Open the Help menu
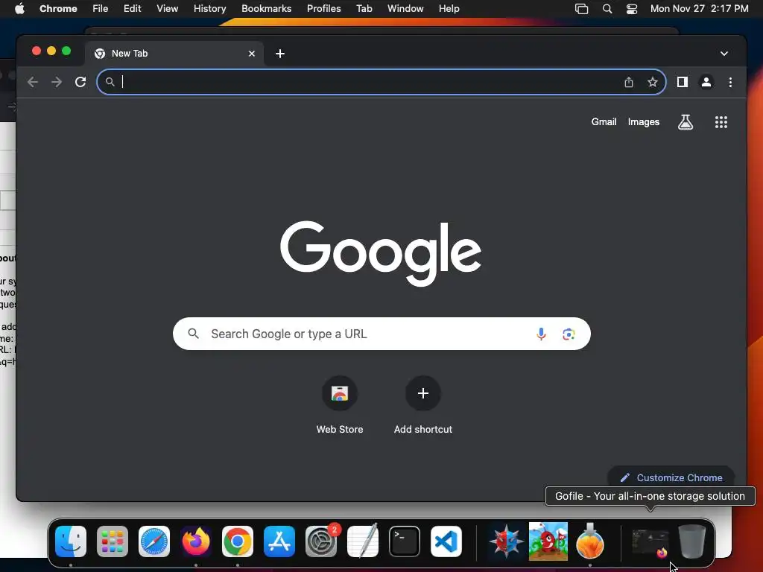This screenshot has width=763, height=572. point(449,9)
